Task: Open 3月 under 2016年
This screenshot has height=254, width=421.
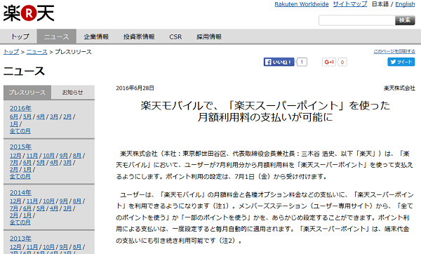Action: click(x=54, y=116)
